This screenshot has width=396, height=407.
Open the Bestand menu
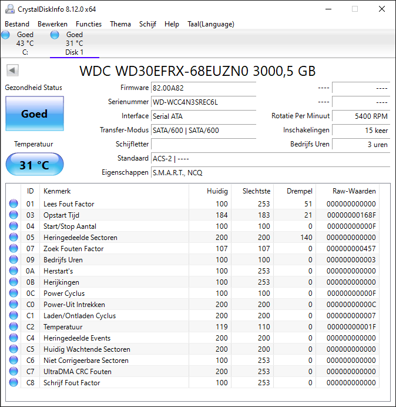pyautogui.click(x=17, y=24)
